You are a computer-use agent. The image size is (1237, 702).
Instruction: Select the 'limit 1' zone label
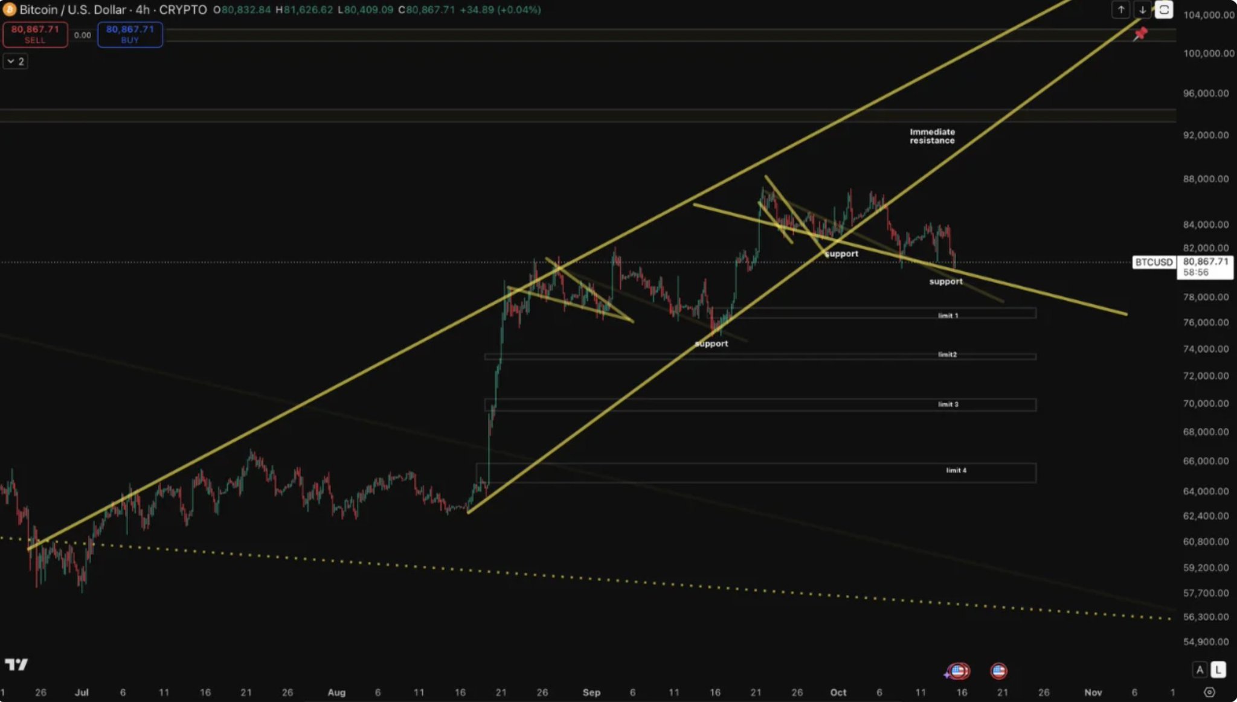coord(948,316)
